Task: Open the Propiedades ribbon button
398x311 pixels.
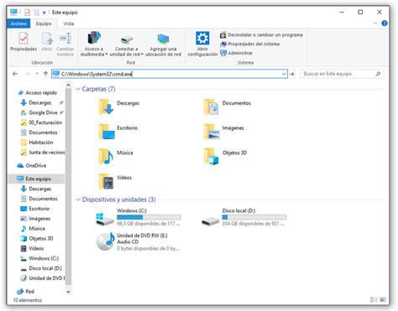Action: [x=24, y=41]
